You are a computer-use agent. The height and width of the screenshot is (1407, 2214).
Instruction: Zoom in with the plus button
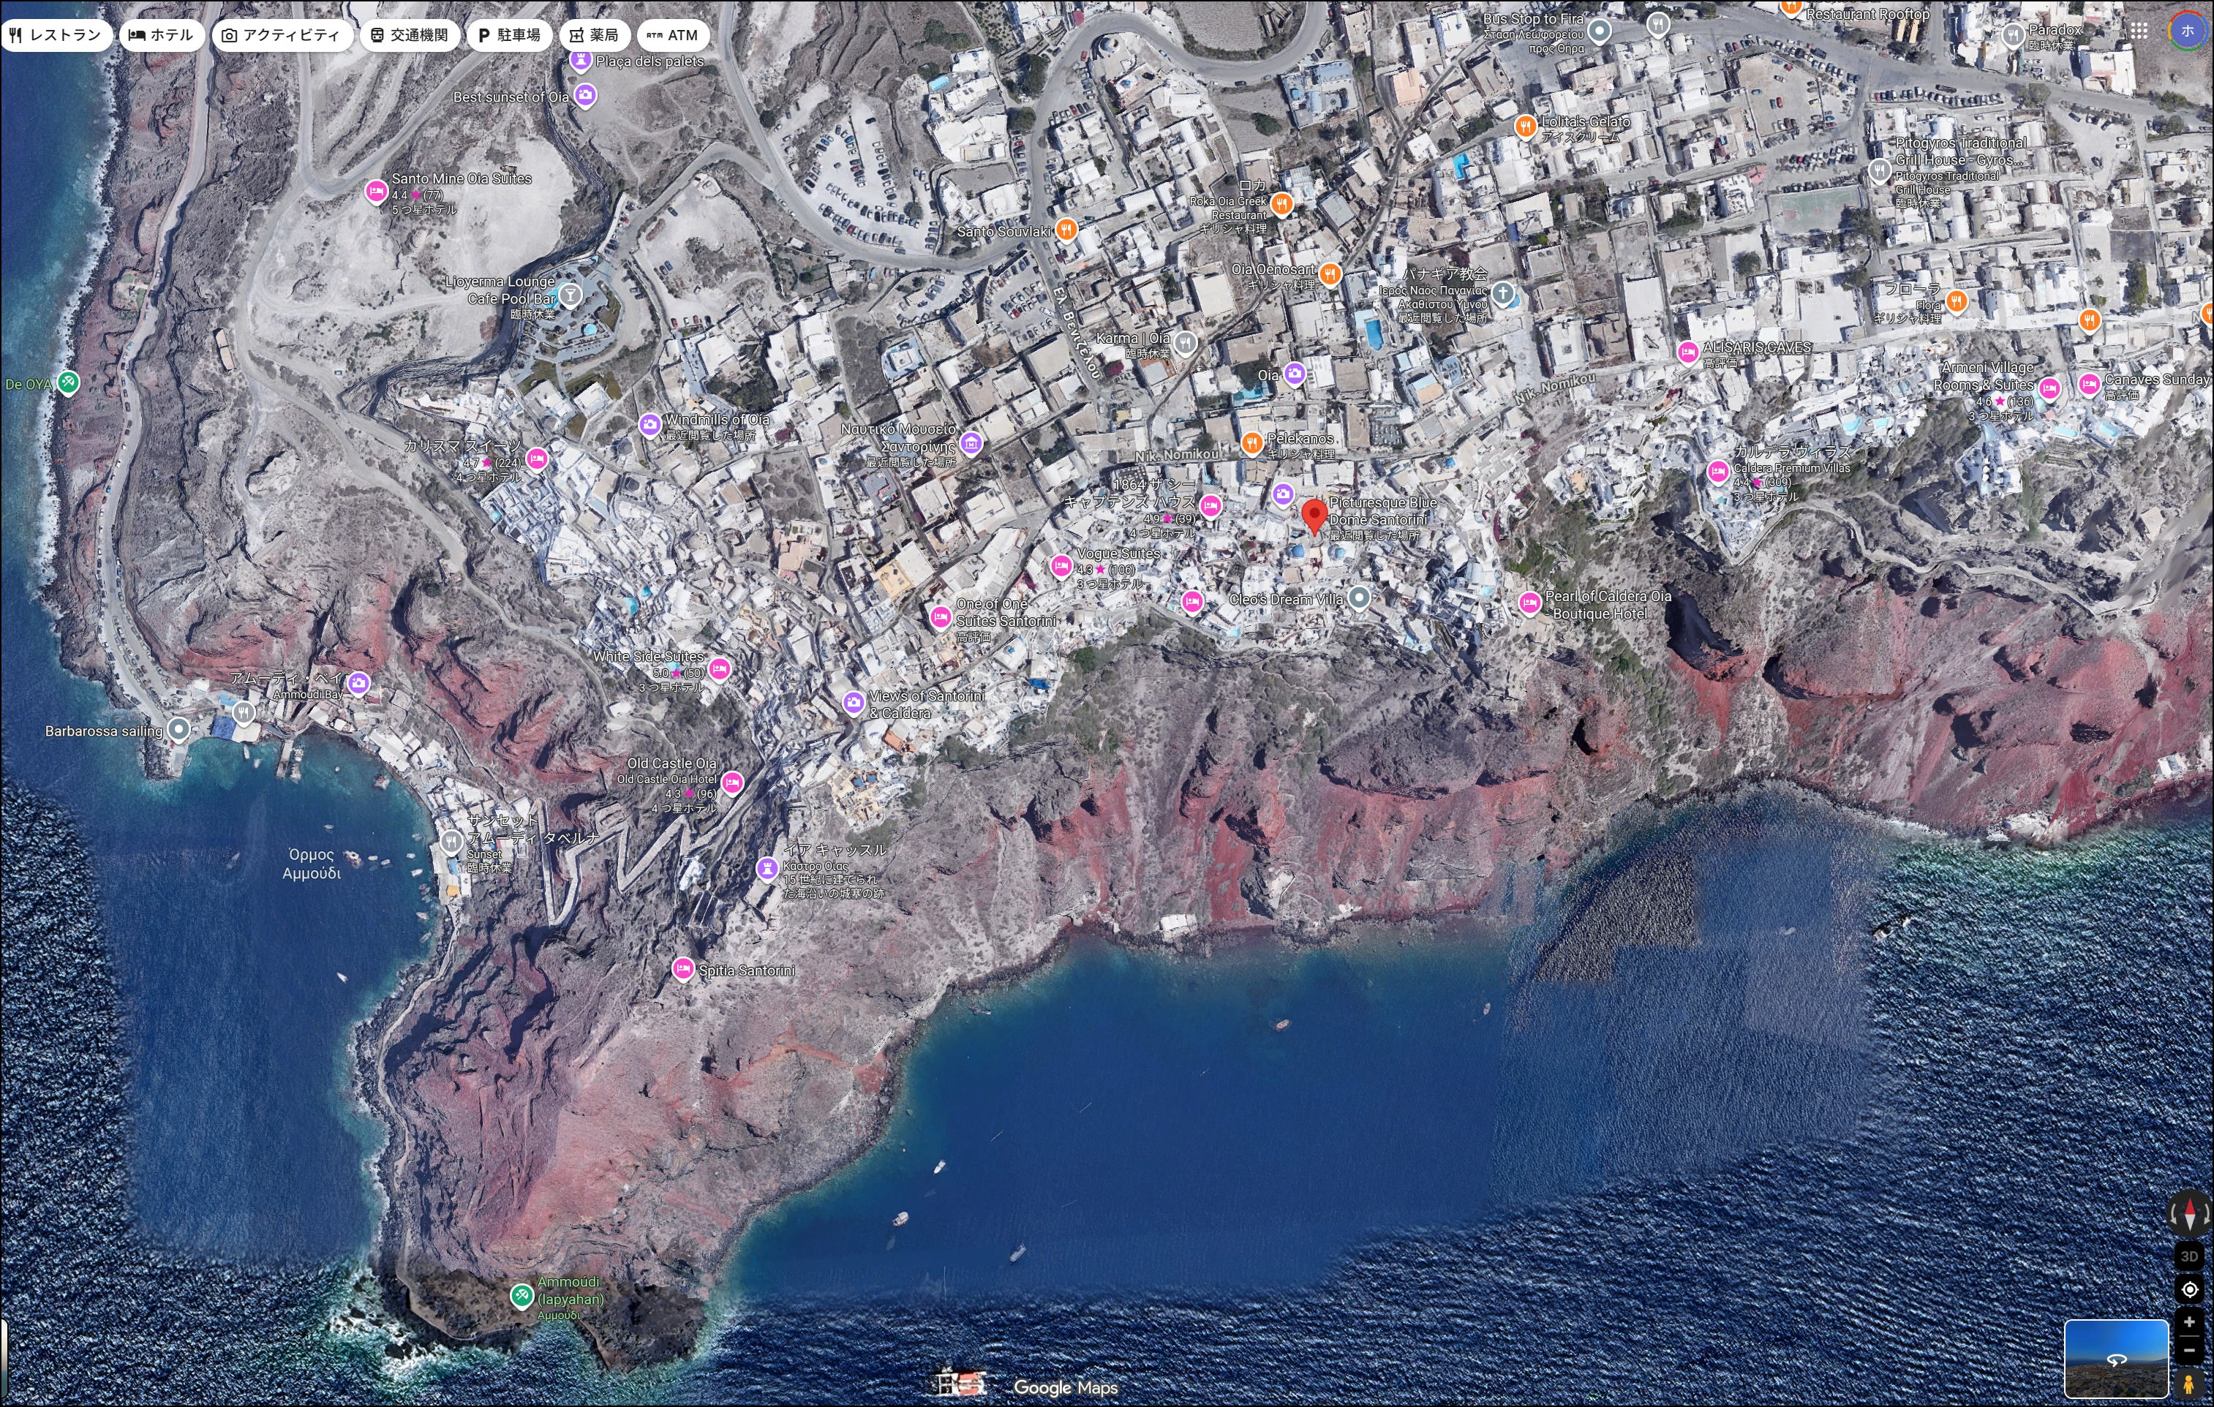[2189, 1322]
